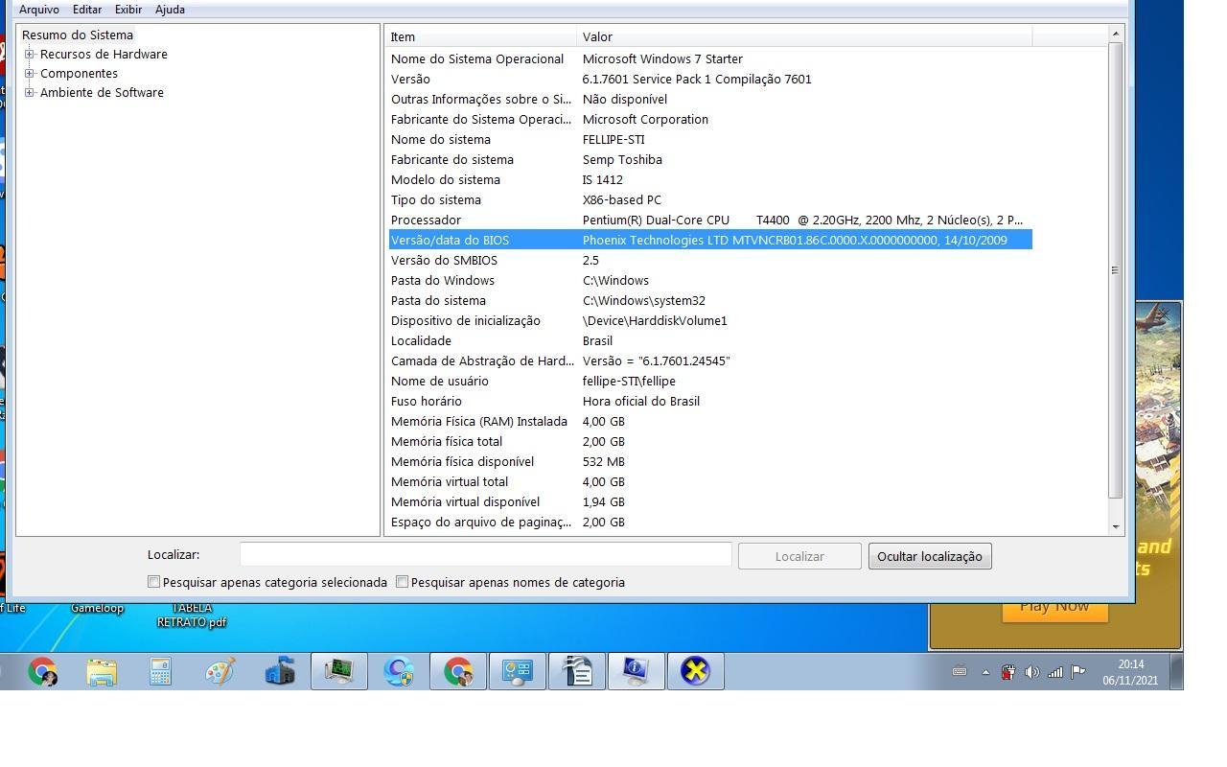Sort by the Item column header
1227x767 pixels.
[482, 36]
